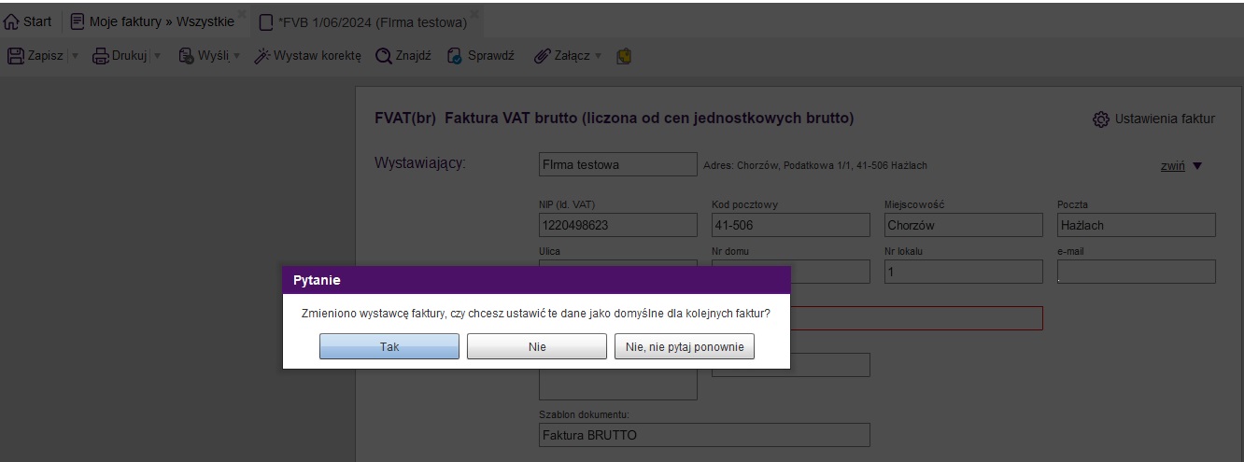1244x462 pixels.
Task: Click the Wyślij send icon
Action: tap(186, 56)
